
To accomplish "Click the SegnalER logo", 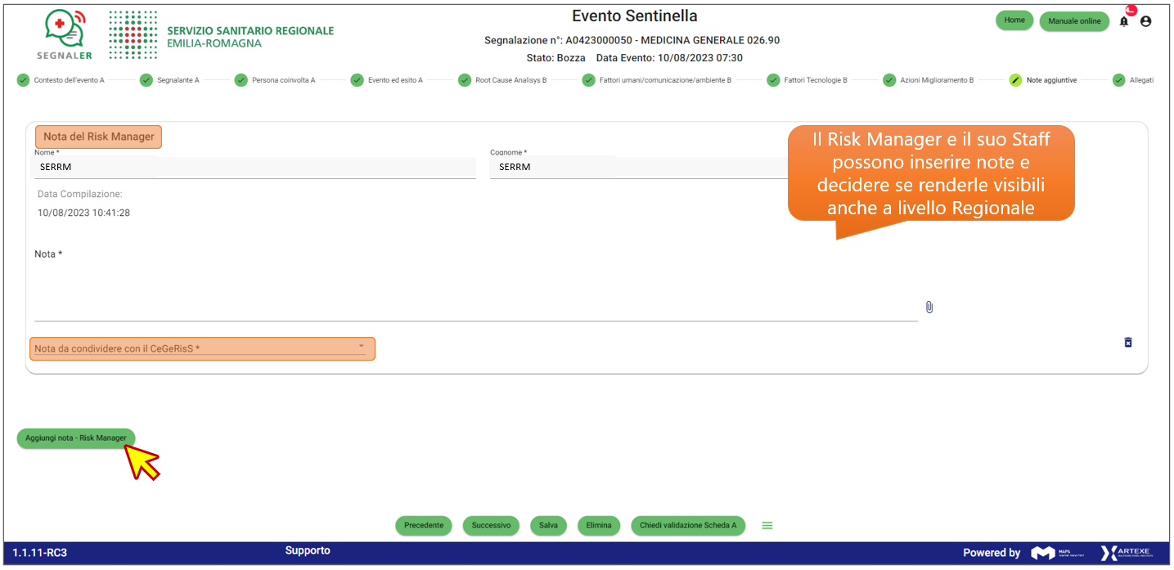I will 65,35.
